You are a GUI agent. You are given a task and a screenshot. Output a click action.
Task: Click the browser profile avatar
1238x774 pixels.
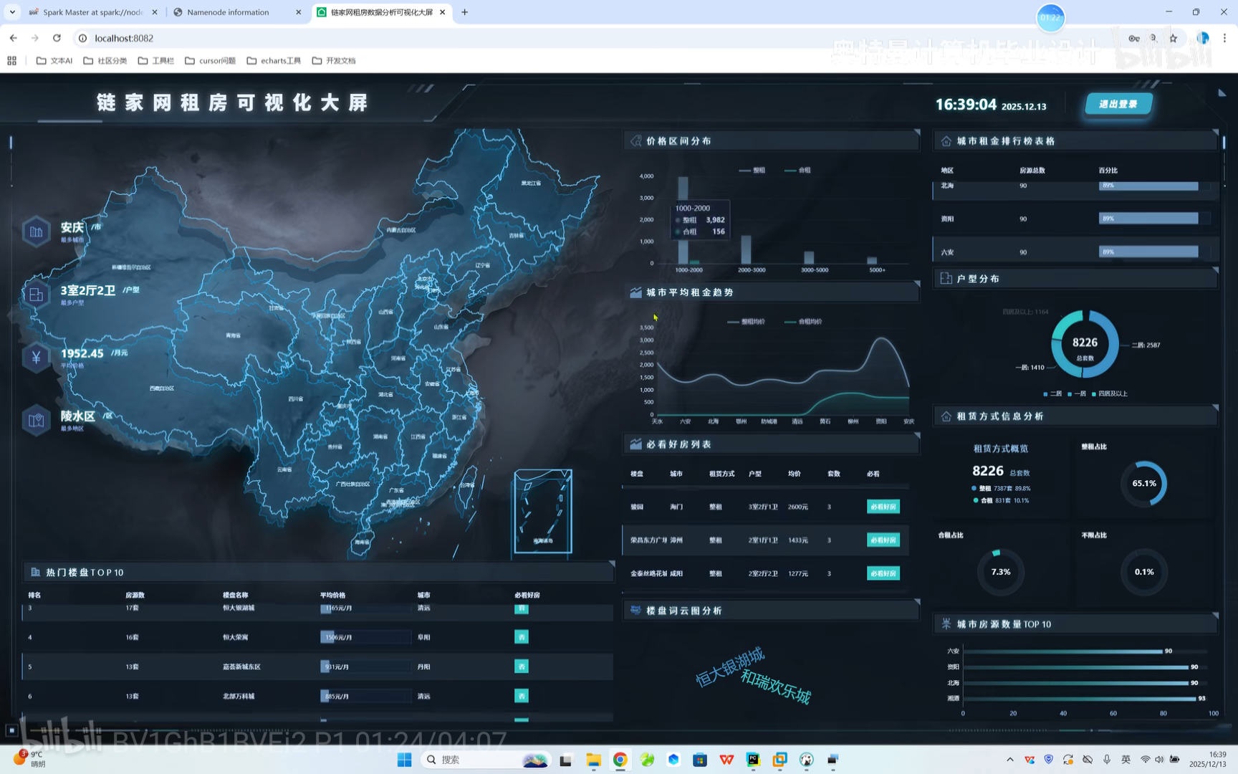coord(1203,38)
